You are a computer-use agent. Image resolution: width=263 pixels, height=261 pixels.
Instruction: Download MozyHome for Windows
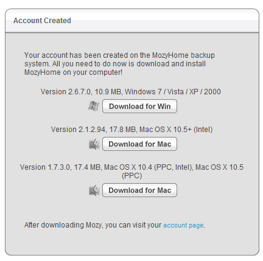pyautogui.click(x=139, y=106)
